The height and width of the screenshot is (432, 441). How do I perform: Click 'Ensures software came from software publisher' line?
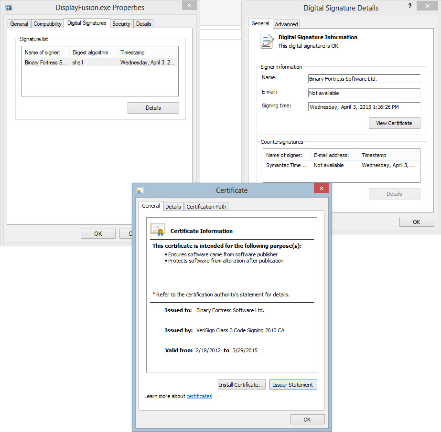223,254
